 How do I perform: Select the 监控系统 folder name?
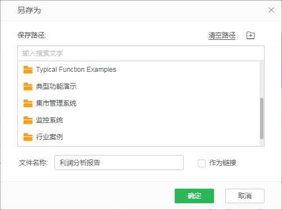tap(49, 120)
